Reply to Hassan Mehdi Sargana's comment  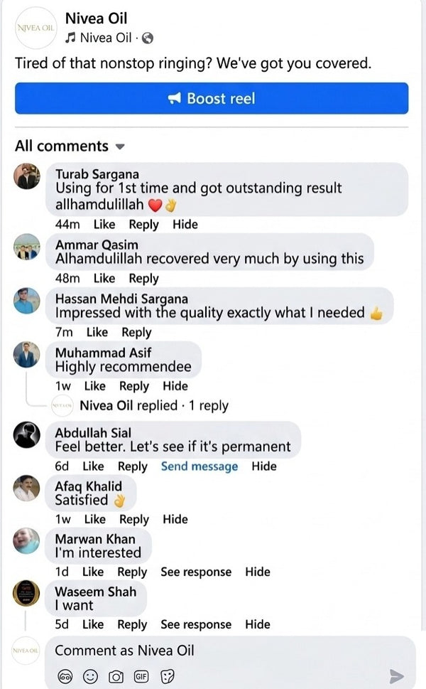[136, 332]
